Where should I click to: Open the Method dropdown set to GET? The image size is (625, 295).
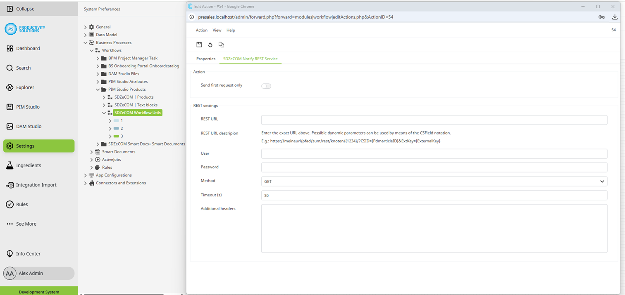coord(433,182)
